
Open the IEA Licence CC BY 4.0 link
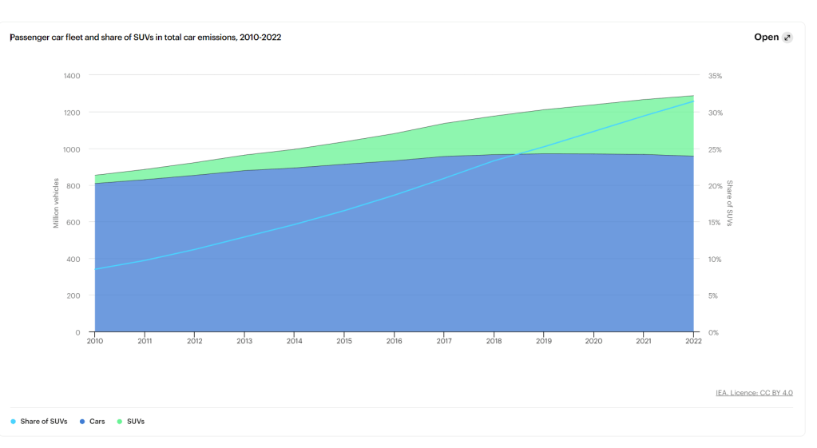coord(754,392)
